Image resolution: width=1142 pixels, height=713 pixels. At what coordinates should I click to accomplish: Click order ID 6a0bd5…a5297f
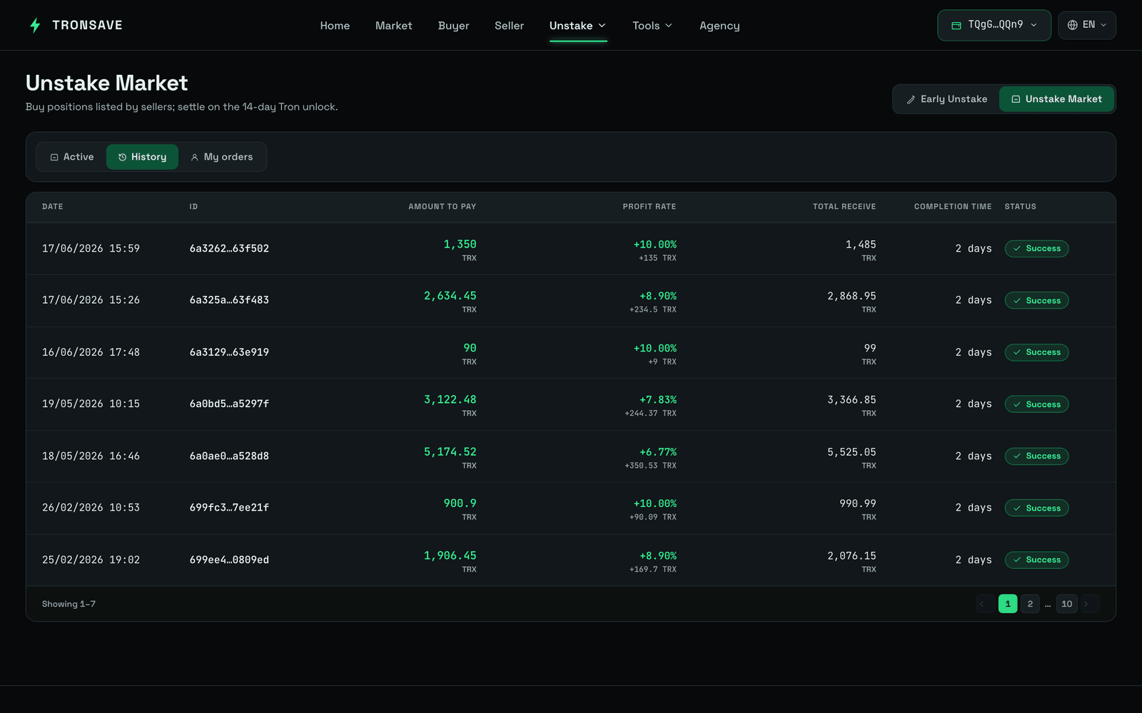point(229,404)
